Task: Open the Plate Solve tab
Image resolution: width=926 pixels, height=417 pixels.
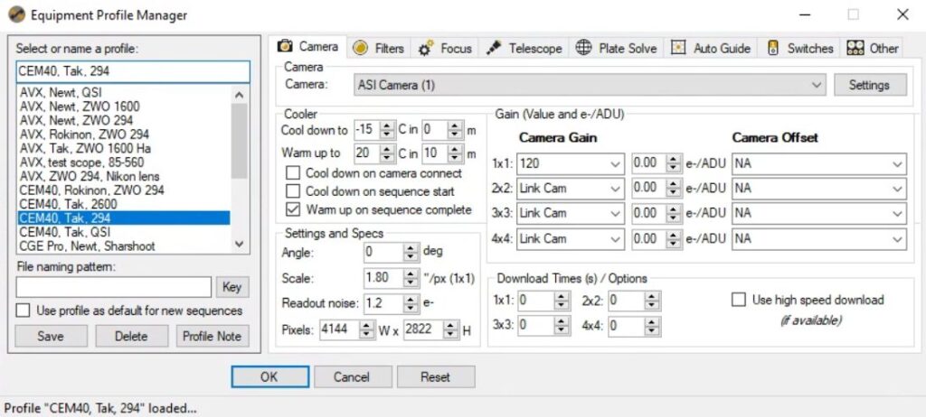Action: [x=617, y=49]
